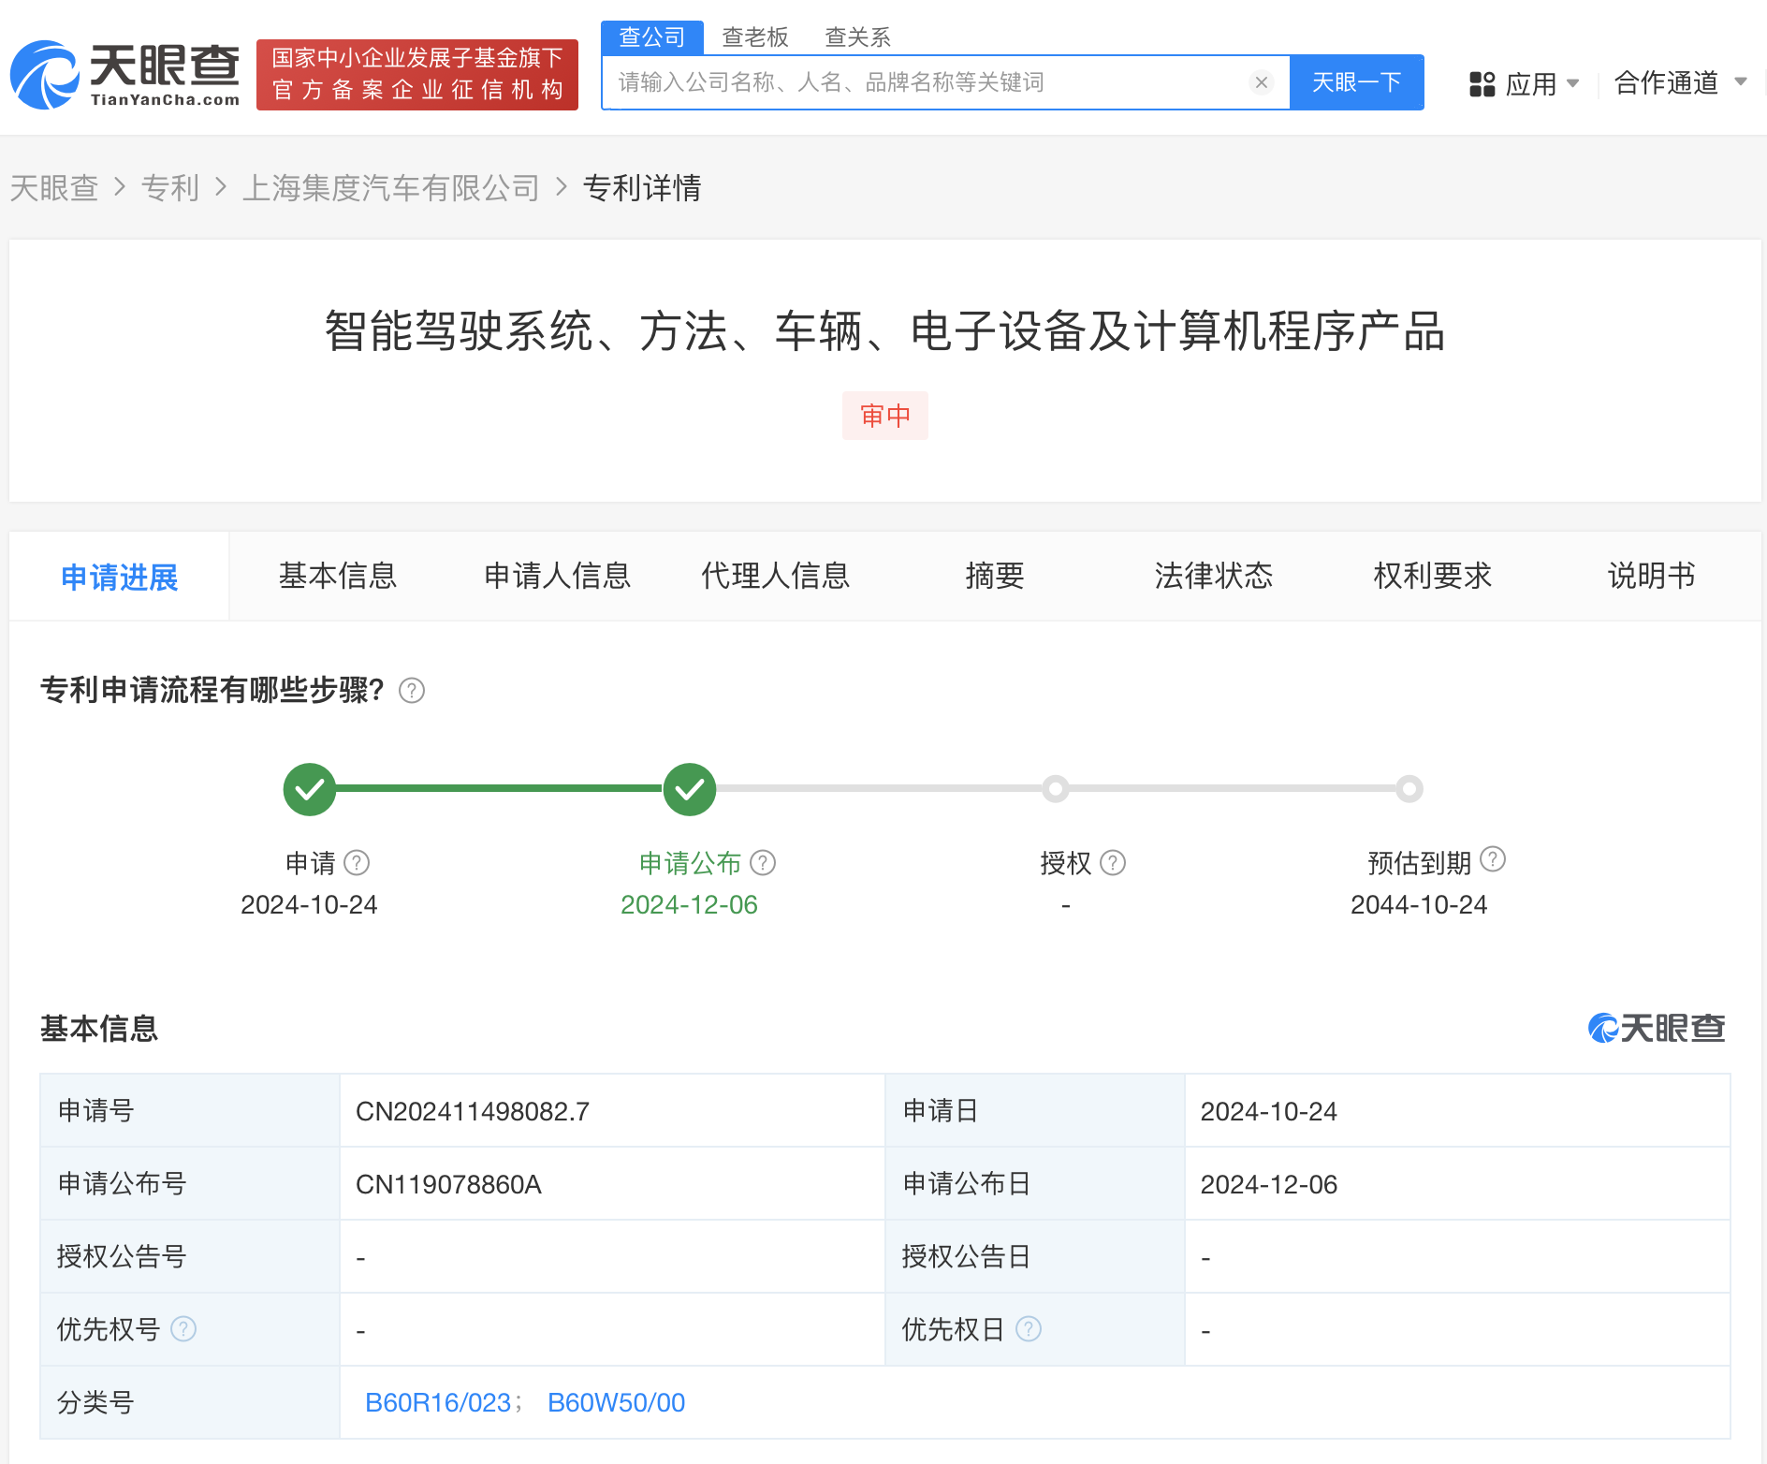Select the 申请人信息 tab
The image size is (1767, 1464).
click(558, 576)
